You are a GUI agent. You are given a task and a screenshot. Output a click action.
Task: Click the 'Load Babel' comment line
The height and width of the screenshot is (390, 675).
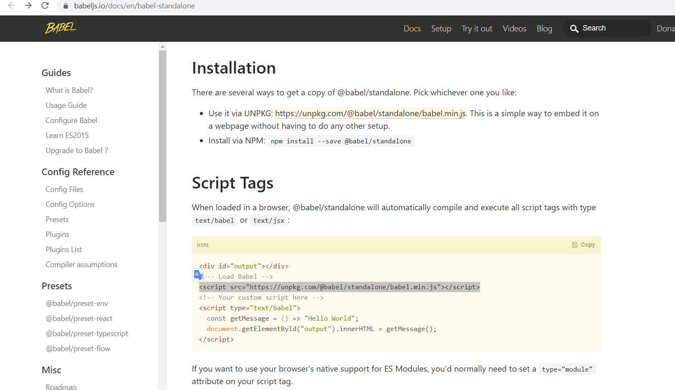(x=240, y=277)
